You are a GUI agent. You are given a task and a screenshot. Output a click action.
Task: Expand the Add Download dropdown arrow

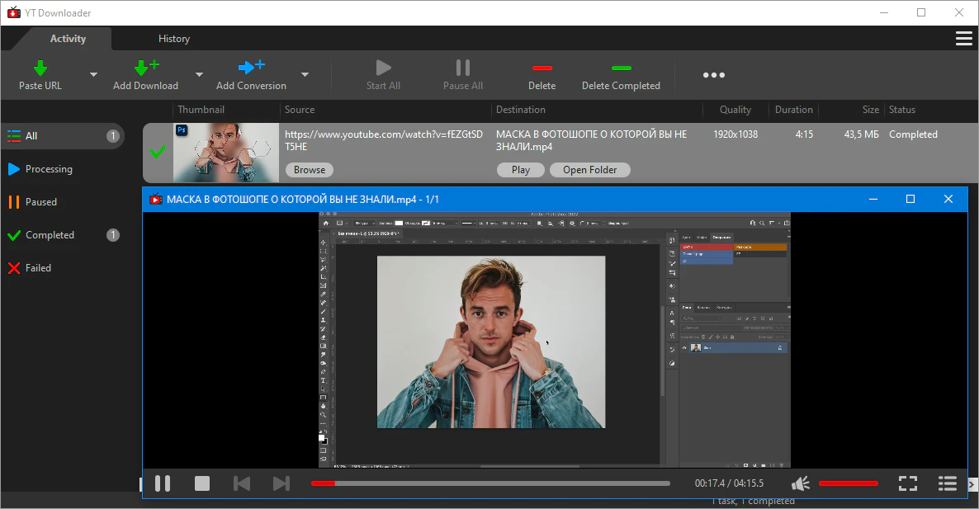point(199,75)
